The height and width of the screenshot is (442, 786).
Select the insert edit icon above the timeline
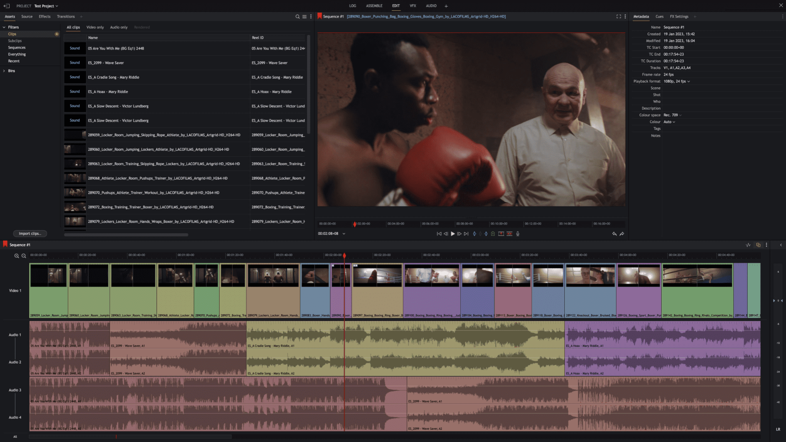coord(501,234)
